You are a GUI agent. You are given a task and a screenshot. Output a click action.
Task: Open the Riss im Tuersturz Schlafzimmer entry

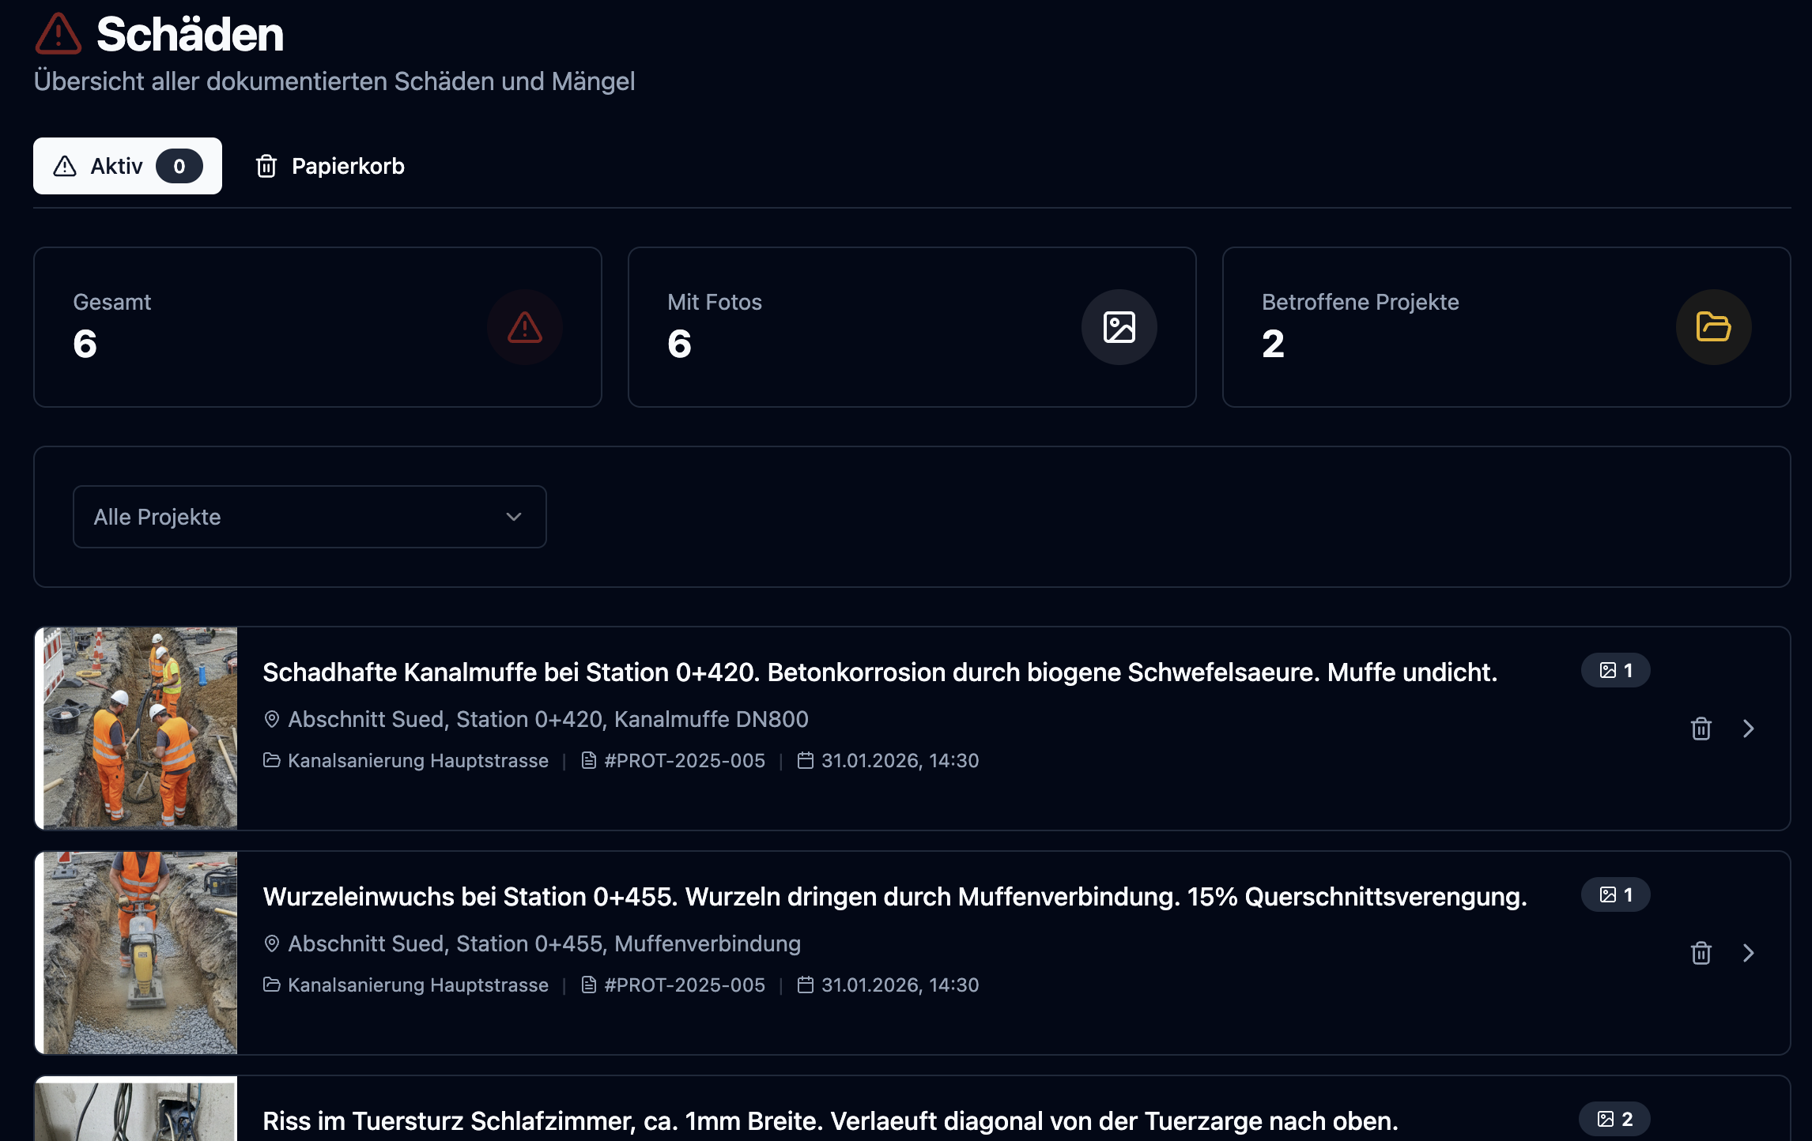(x=829, y=1120)
